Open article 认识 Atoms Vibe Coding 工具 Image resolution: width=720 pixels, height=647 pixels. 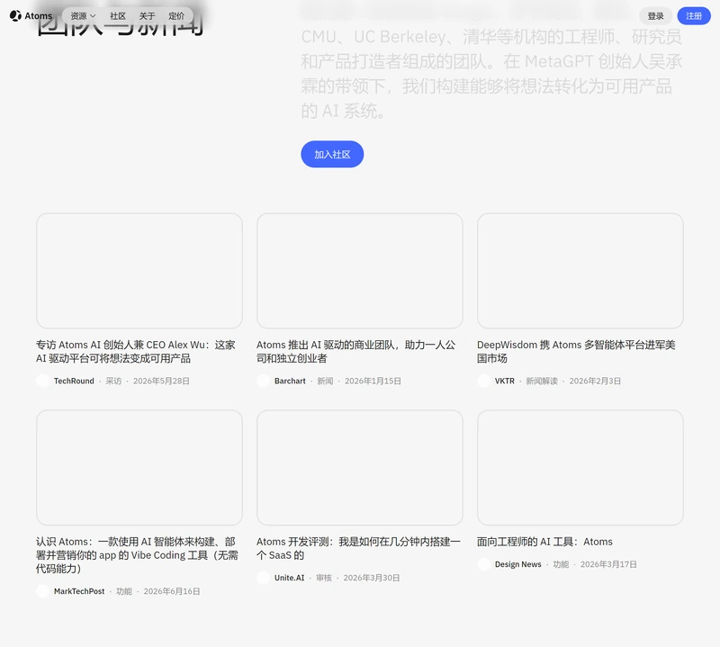(137, 554)
